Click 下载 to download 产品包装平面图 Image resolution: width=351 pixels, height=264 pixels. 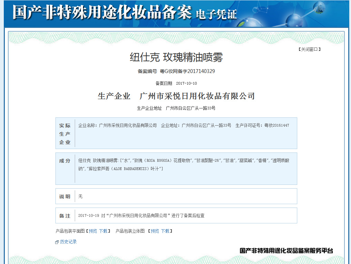104,231
